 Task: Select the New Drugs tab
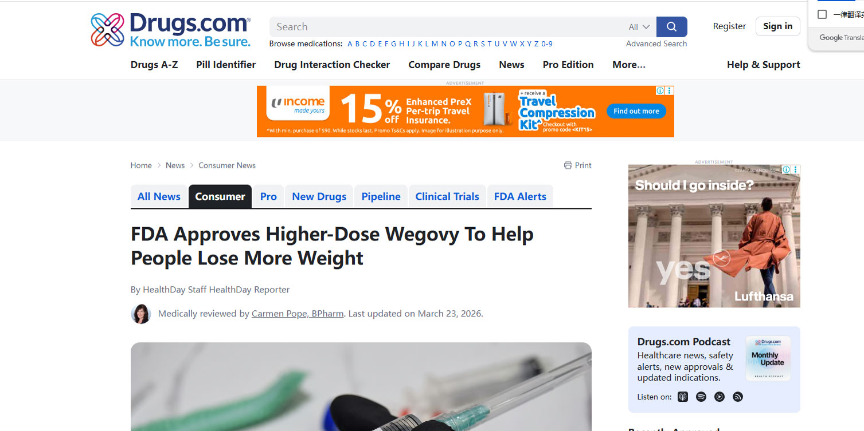[x=319, y=196]
